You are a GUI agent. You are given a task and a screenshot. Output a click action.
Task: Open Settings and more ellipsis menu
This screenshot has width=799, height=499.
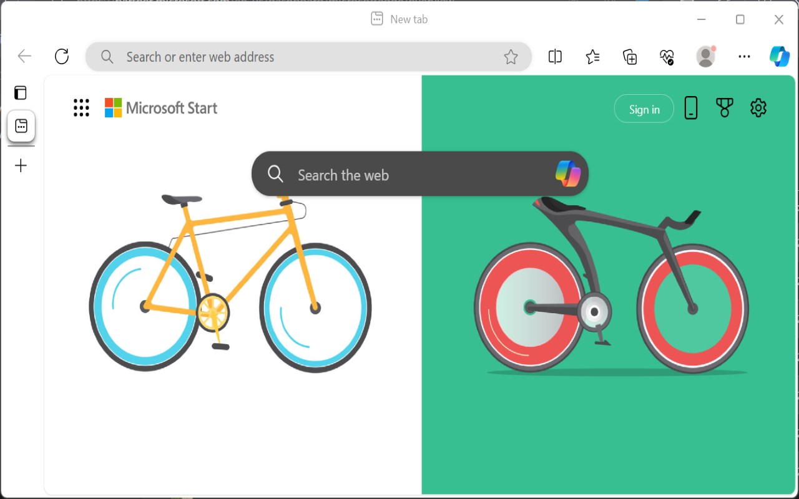coord(744,57)
